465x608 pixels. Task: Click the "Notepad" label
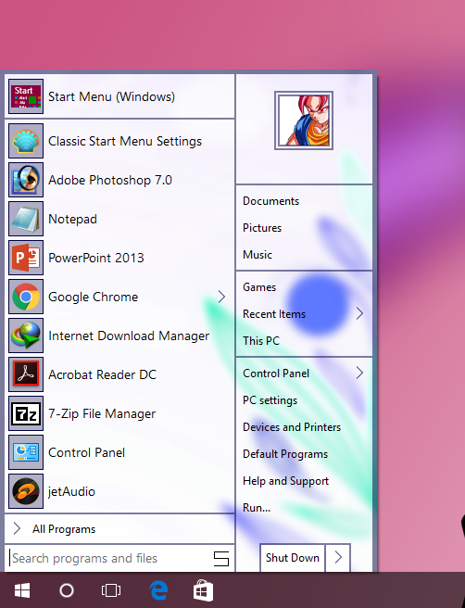click(72, 219)
